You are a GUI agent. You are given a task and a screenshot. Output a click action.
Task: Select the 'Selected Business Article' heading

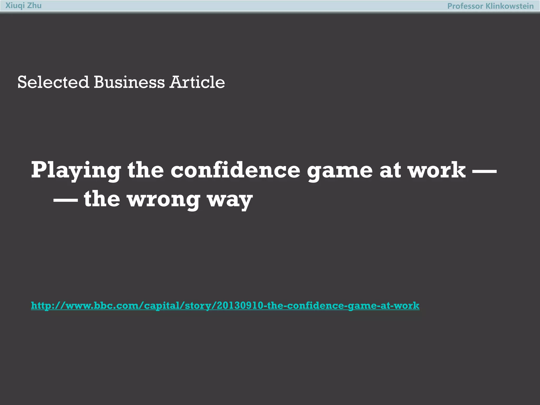point(121,82)
